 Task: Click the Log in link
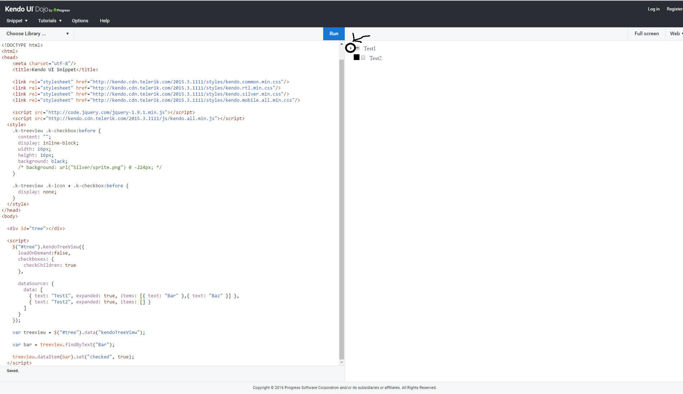coord(654,9)
